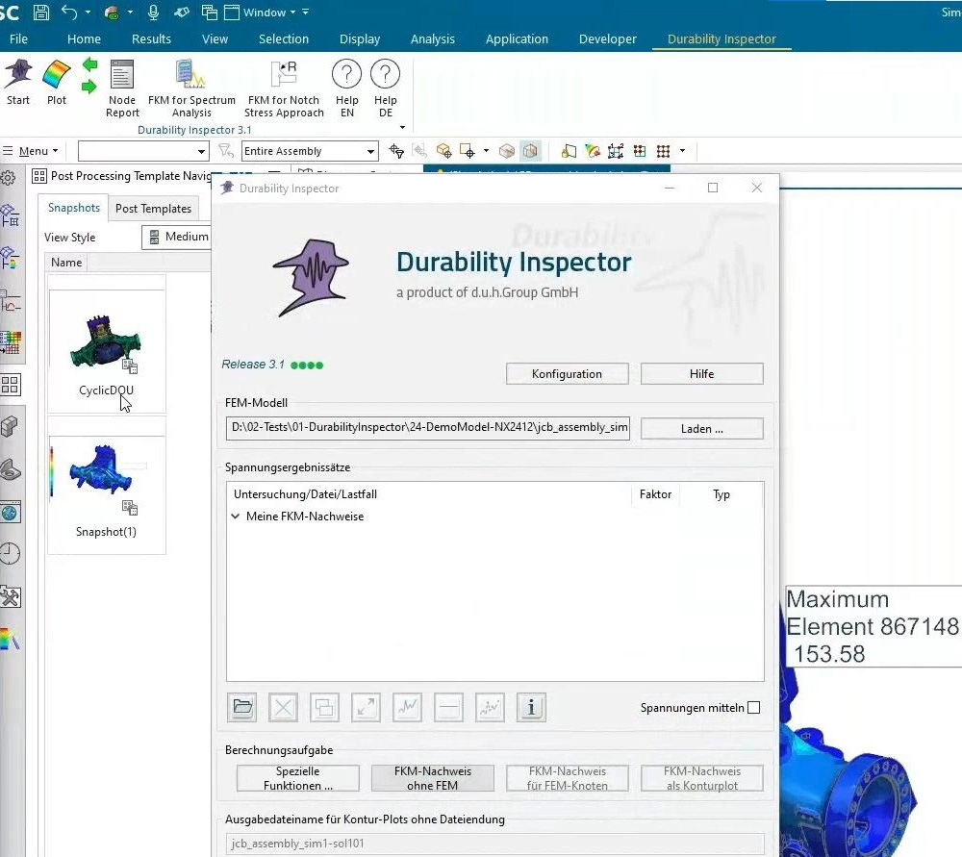Collapse the Meine FKM-Nachweise tree node

tap(235, 517)
